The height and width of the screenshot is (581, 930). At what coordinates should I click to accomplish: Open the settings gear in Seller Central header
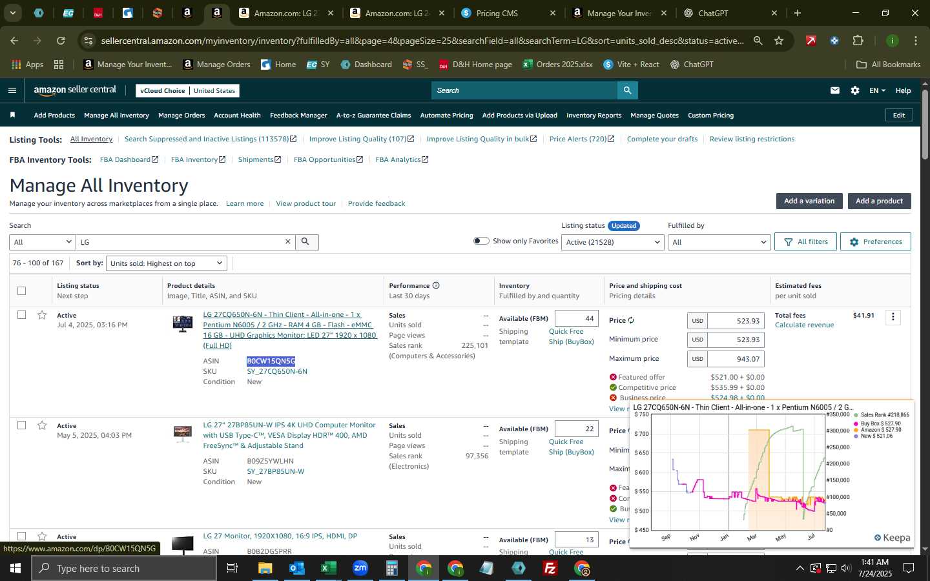(x=855, y=90)
